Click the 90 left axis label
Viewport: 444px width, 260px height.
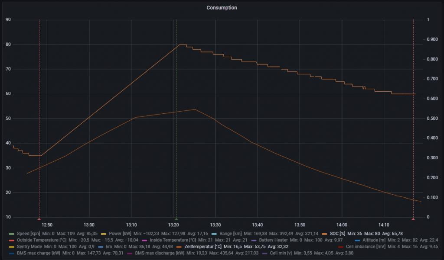(8, 19)
